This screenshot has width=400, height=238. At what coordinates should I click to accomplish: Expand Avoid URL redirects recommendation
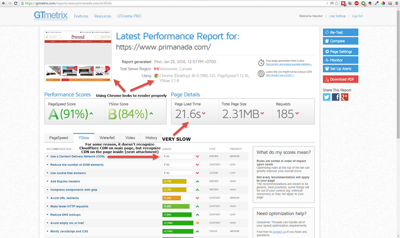coord(64,198)
